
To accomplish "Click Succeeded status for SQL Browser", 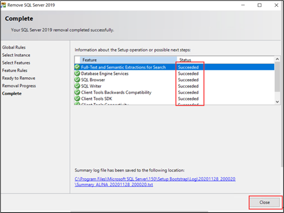I will 188,80.
